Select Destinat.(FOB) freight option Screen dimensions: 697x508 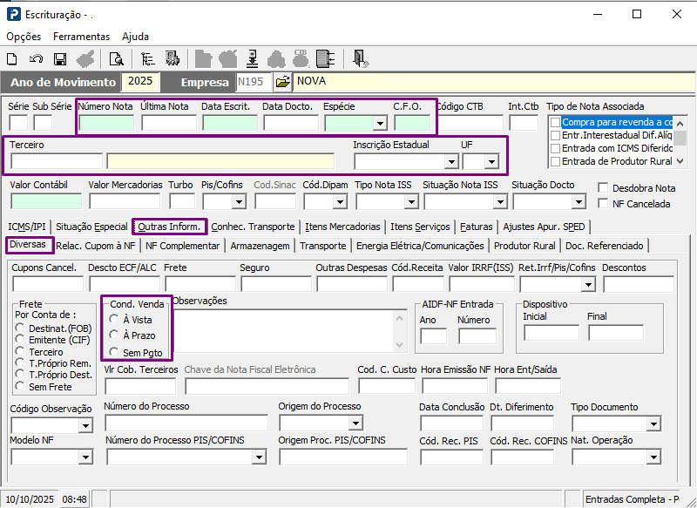point(21,328)
